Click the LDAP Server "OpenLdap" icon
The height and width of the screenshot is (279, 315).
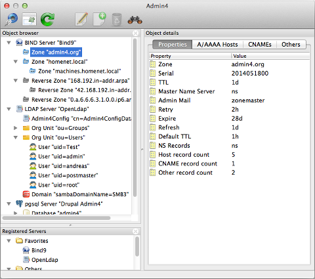(x=19, y=109)
